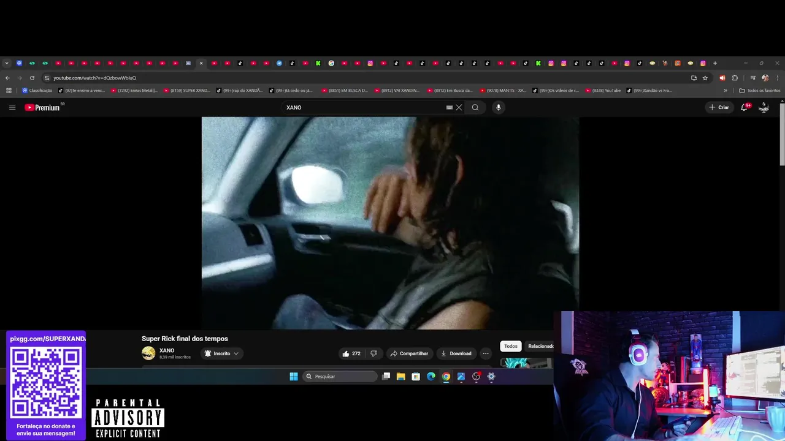Open the Chrome apps grid in bookmarks bar
This screenshot has width=785, height=441.
[x=9, y=91]
